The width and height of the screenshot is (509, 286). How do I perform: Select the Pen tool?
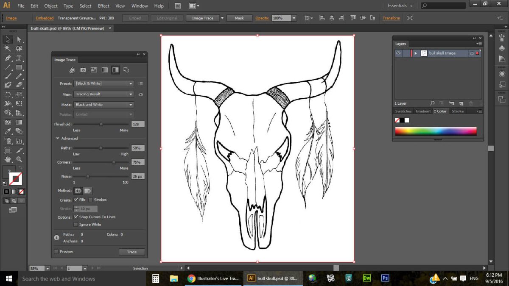[7, 58]
